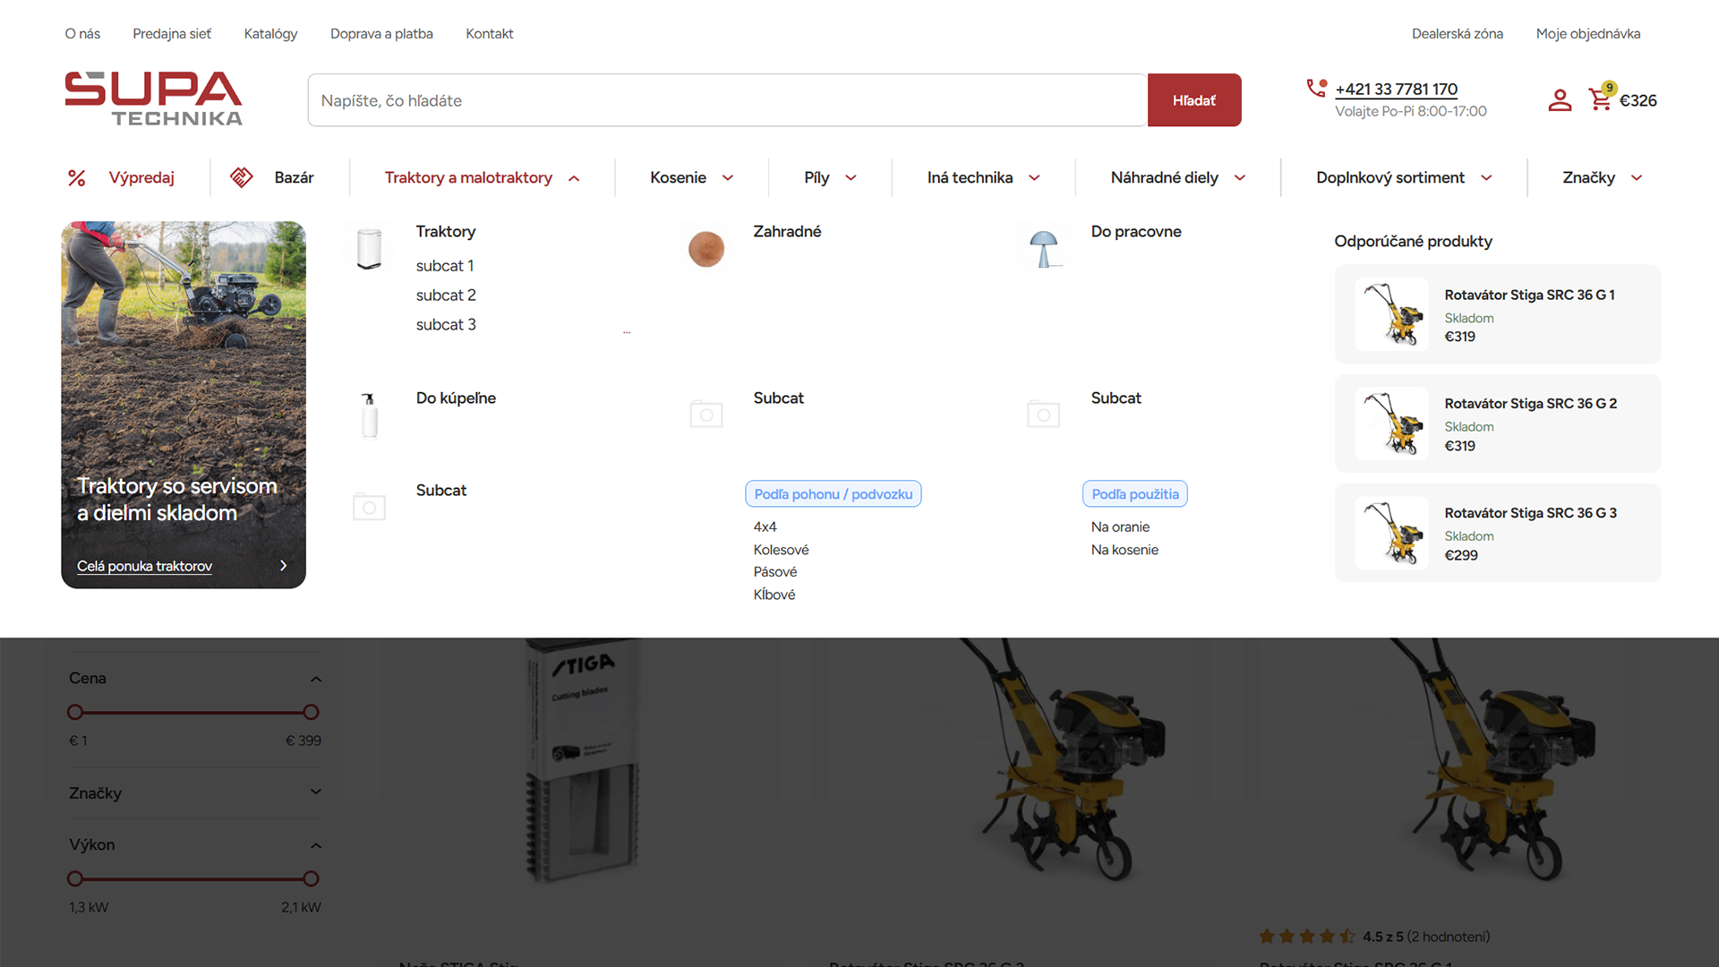The width and height of the screenshot is (1719, 967).
Task: Click the Bazár menu item
Action: [x=294, y=178]
